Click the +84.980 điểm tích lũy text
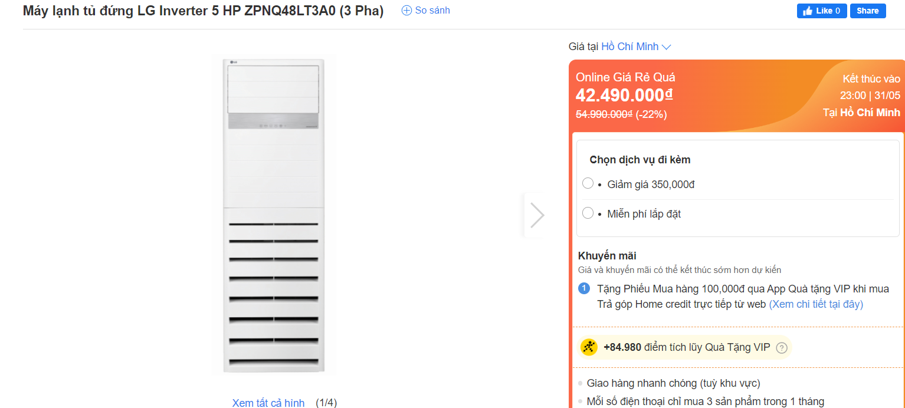Viewport: 905px width, 408px height. pyautogui.click(x=687, y=347)
